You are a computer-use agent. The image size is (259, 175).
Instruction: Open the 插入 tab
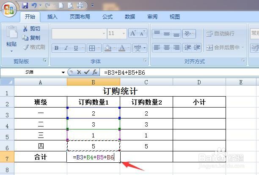click(52, 16)
